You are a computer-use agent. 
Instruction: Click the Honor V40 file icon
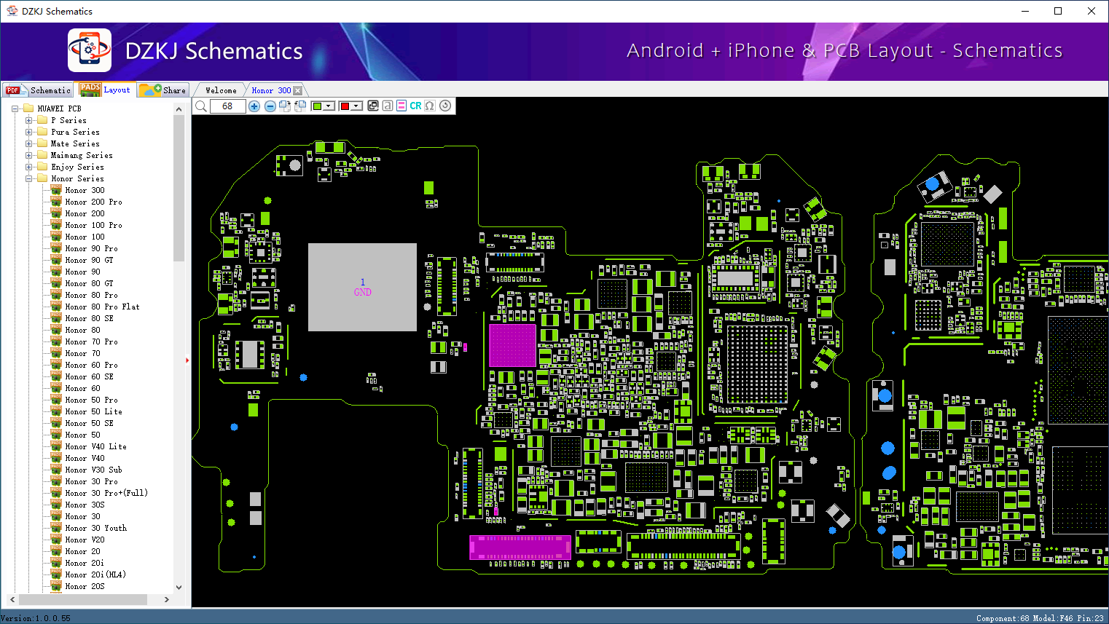(x=56, y=458)
